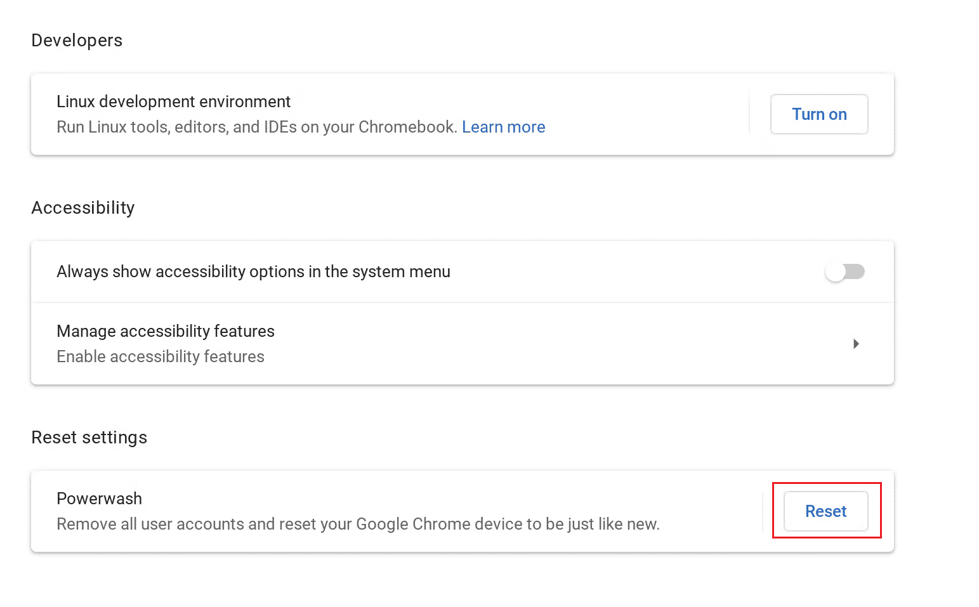Click the word 'Chromebook' in Linux description
The image size is (979, 607).
(x=407, y=127)
